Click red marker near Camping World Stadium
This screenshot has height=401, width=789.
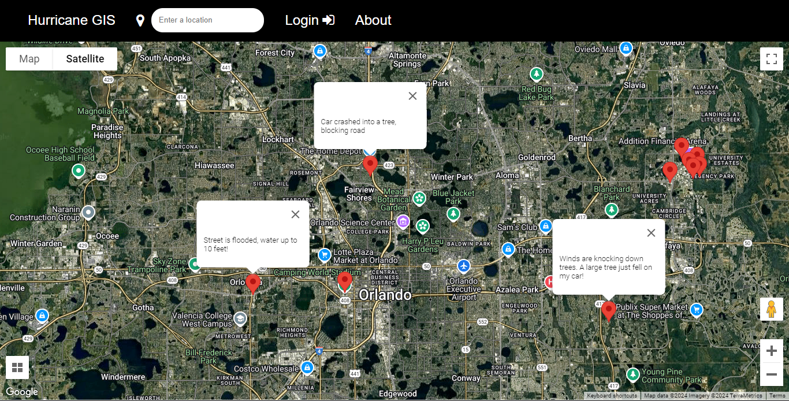tap(345, 281)
